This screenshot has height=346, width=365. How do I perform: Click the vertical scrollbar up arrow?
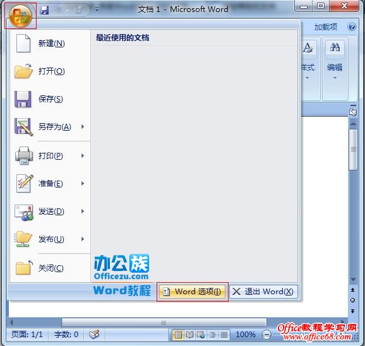(353, 124)
